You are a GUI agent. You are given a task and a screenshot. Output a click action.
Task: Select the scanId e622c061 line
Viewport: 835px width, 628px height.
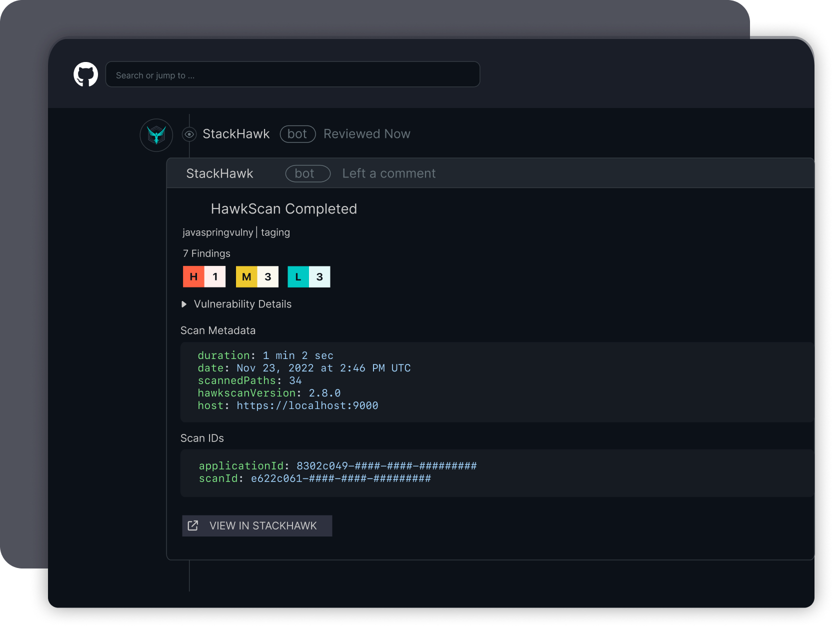(315, 478)
